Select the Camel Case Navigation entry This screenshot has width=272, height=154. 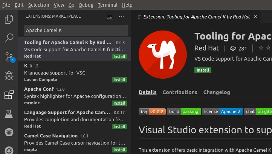(75, 142)
